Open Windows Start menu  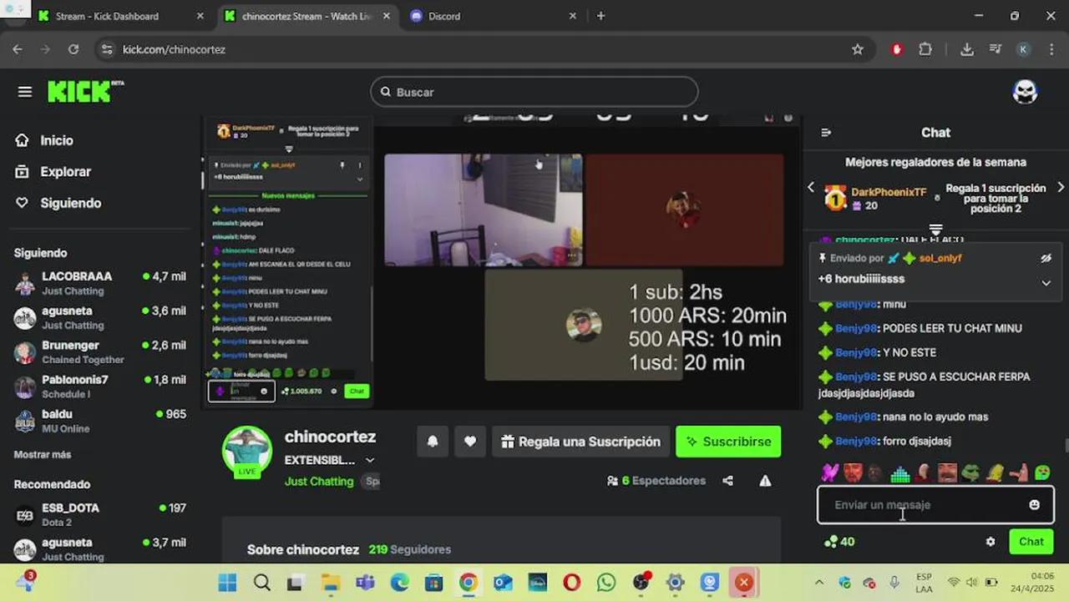[227, 582]
